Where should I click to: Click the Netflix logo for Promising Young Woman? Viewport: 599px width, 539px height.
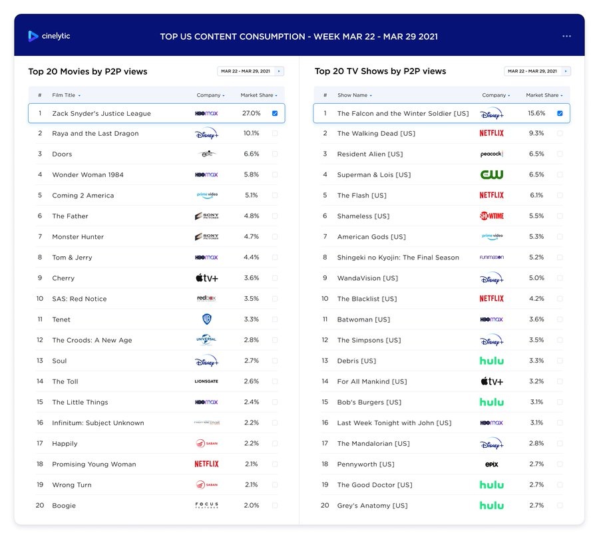207,464
